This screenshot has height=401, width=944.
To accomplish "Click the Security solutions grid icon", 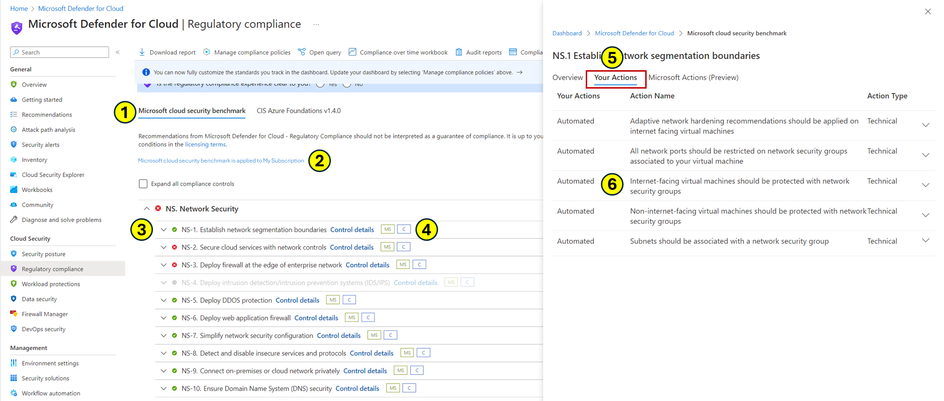I will (x=14, y=378).
